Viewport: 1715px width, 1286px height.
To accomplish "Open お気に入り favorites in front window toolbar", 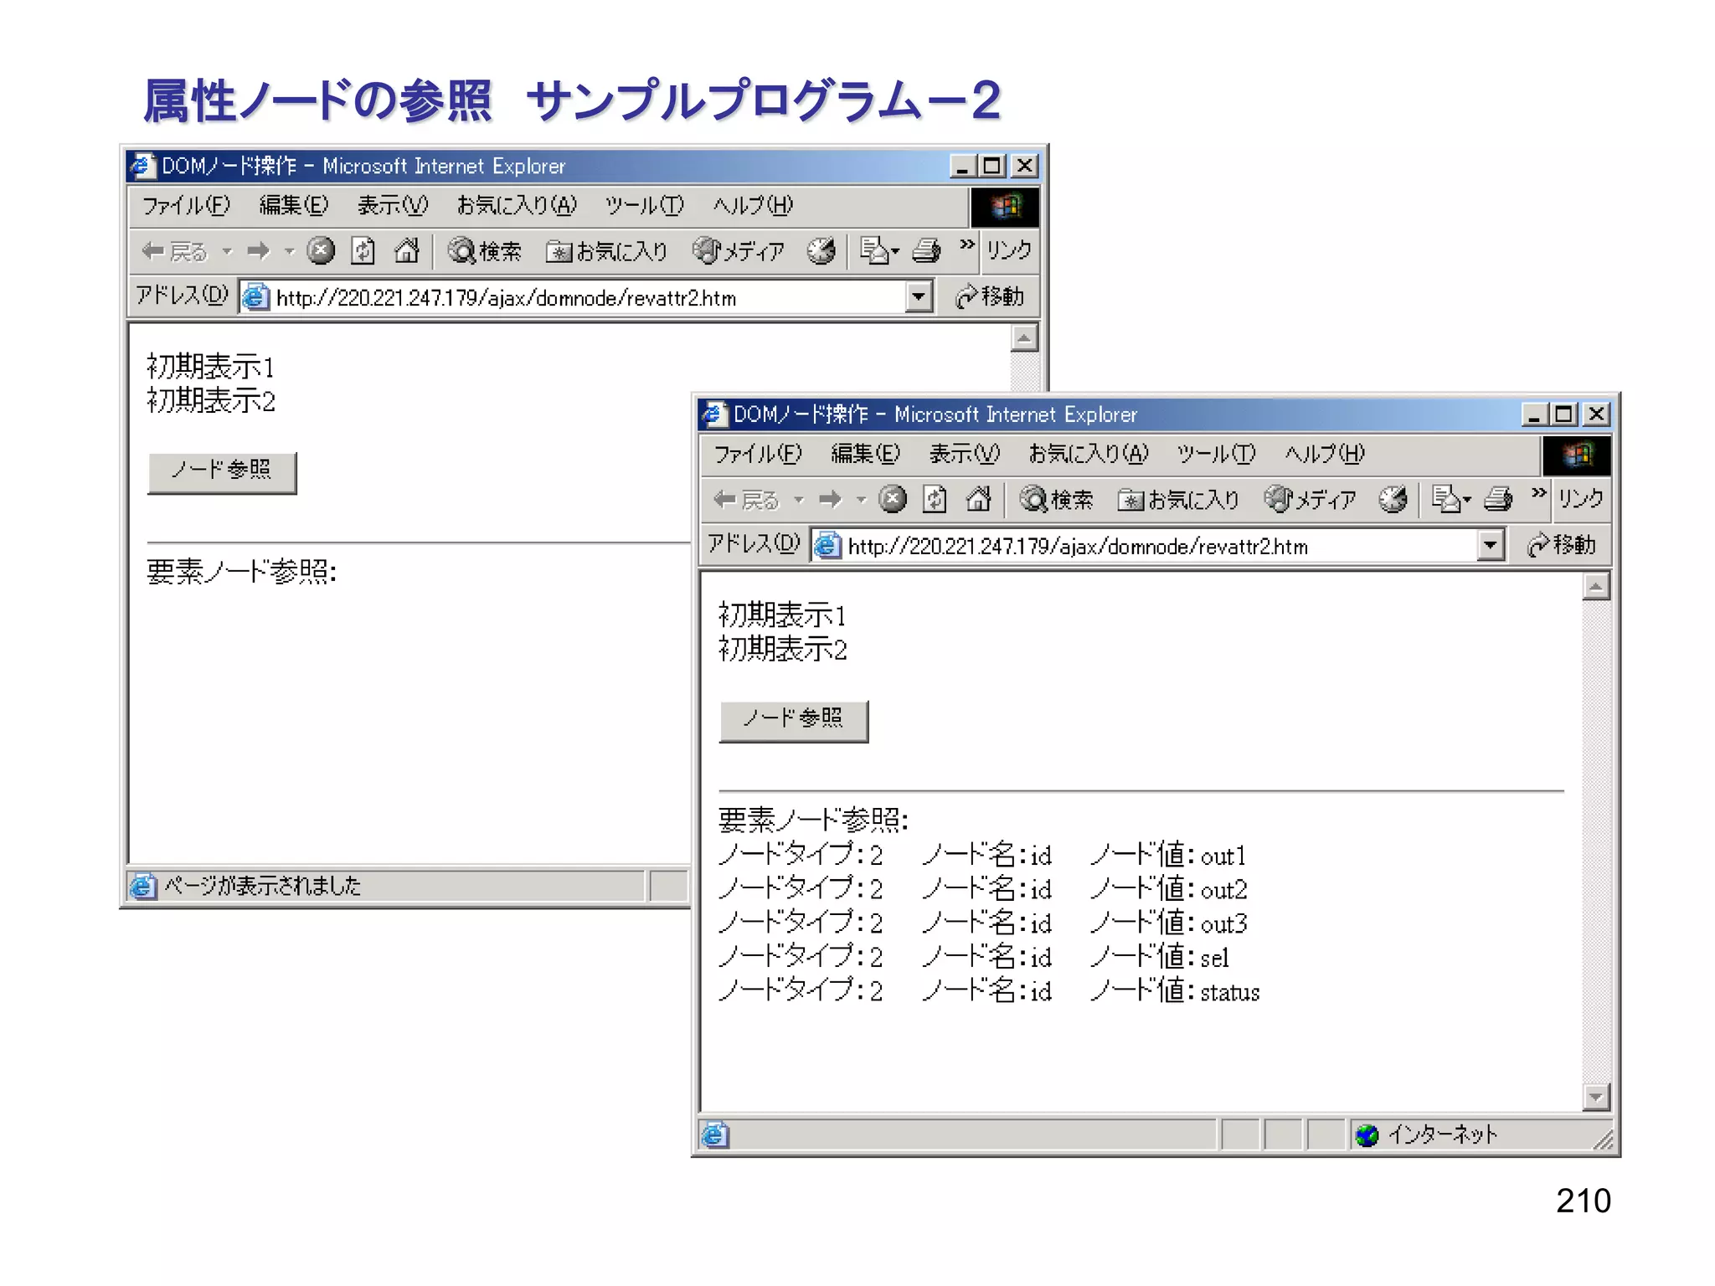I will (x=1178, y=500).
